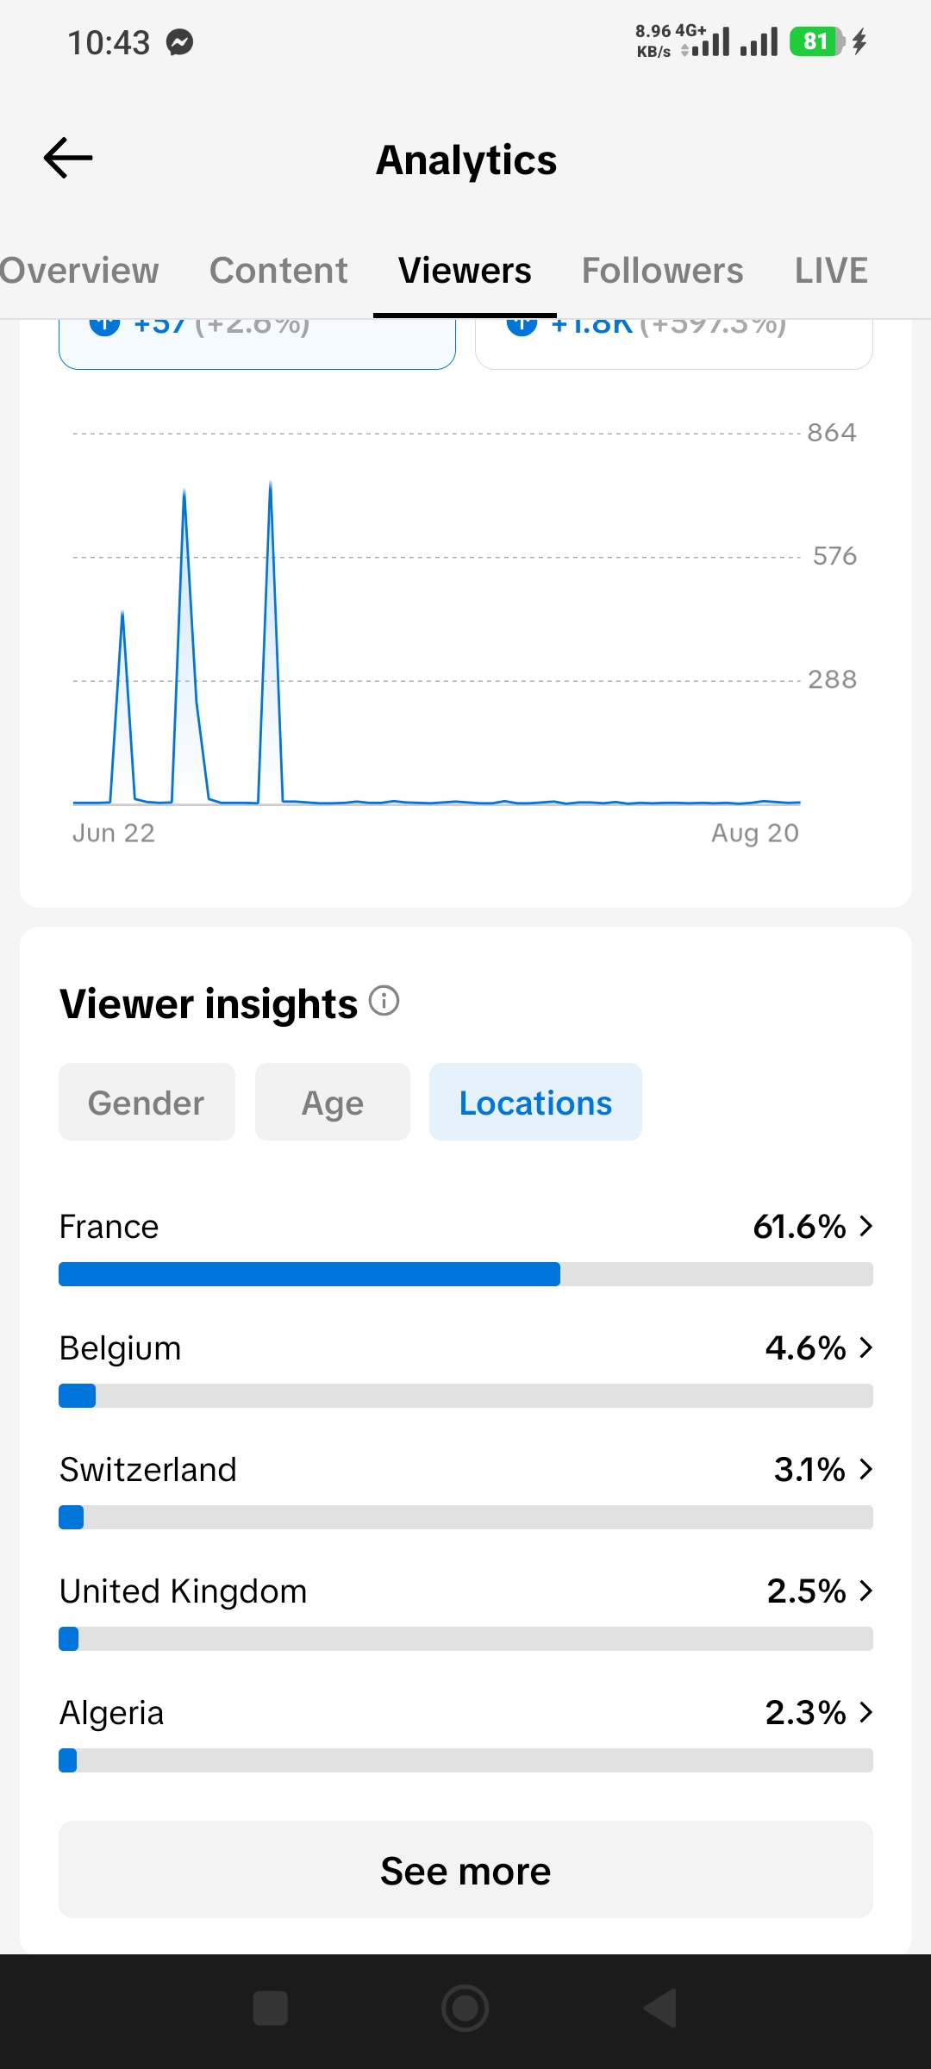Viewport: 931px width, 2069px height.
Task: Open Viewer insights info icon
Action: coord(384,1001)
